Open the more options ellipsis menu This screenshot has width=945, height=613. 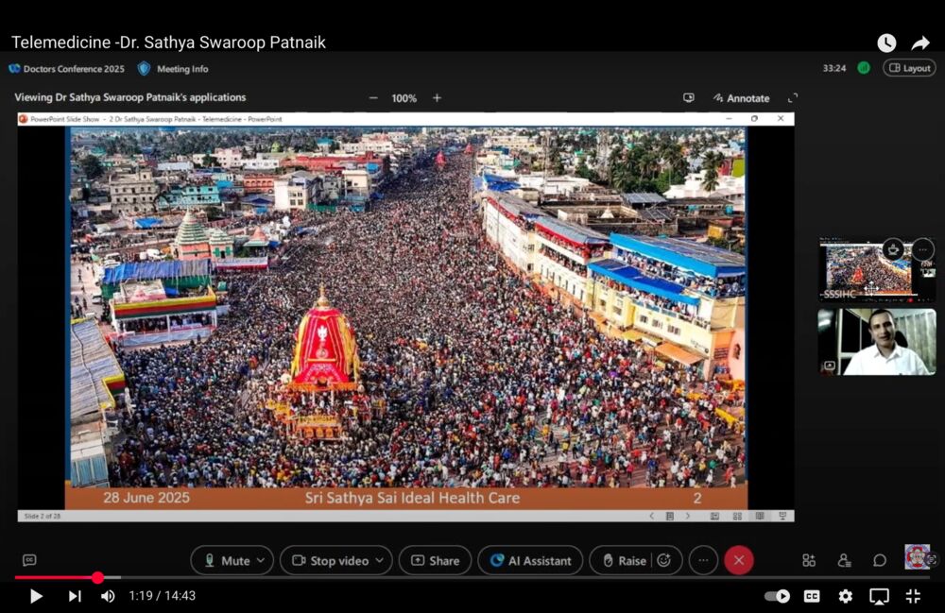point(703,561)
